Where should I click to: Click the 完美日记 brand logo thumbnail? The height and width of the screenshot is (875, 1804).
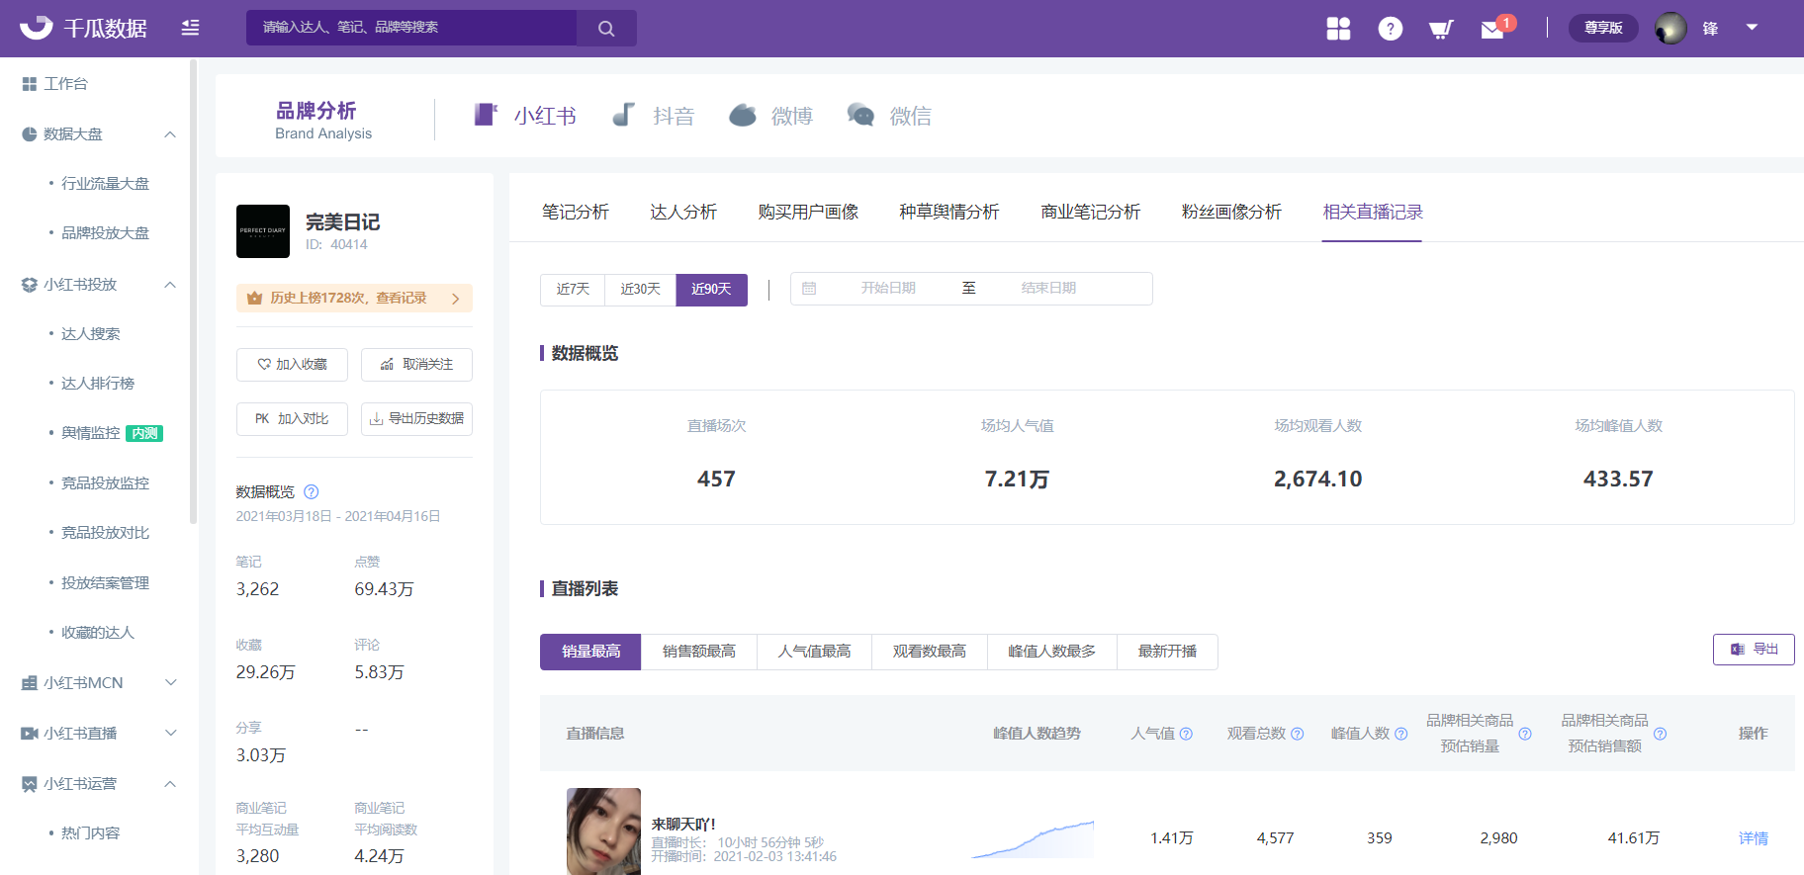263,231
